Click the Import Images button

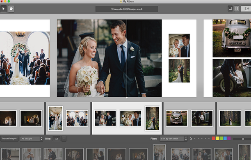(x=9, y=139)
